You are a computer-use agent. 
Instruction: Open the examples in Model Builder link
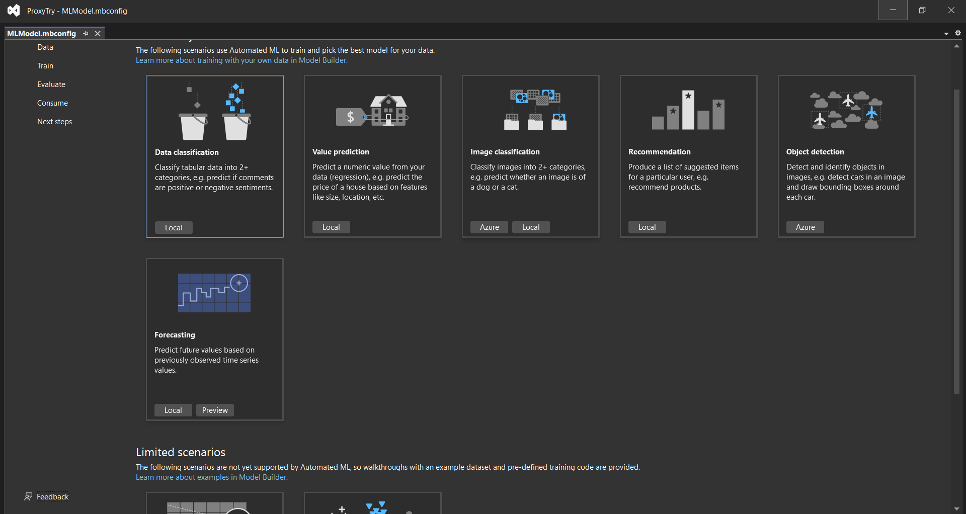(x=211, y=477)
